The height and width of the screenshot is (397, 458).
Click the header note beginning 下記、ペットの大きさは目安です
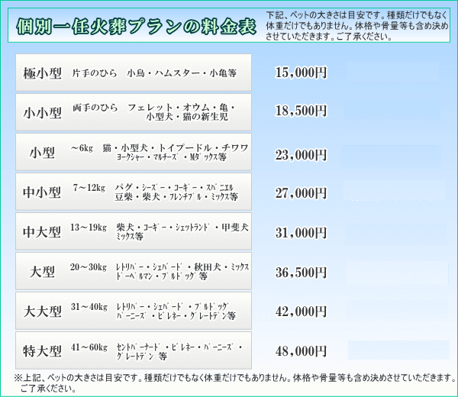(357, 26)
